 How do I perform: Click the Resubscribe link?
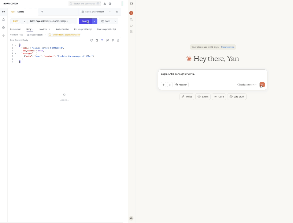pos(227,47)
